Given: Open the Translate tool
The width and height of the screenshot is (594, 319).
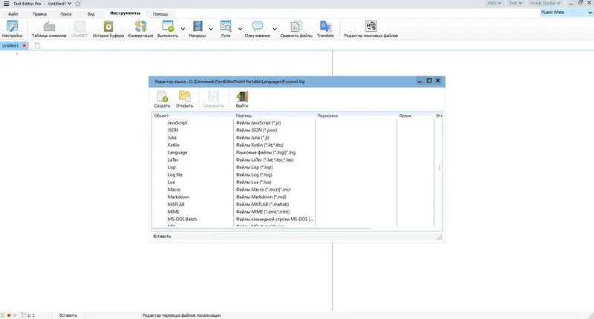Looking at the screenshot, I should pyautogui.click(x=325, y=29).
